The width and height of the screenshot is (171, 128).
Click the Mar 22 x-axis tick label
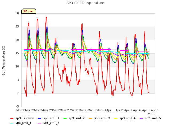(x=21, y=110)
